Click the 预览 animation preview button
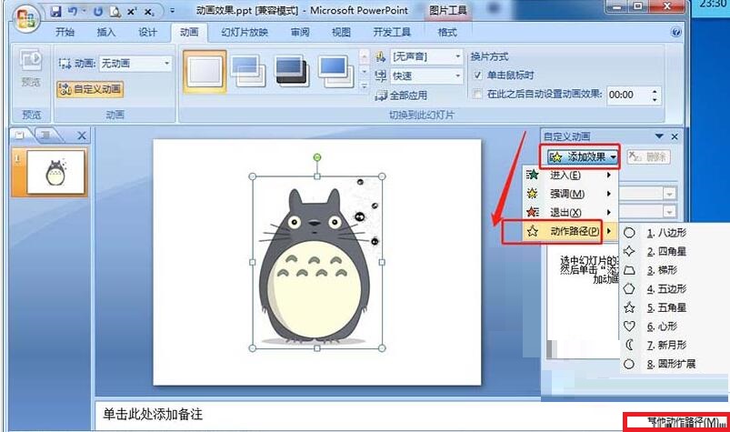This screenshot has height=432, width=730. [x=31, y=69]
